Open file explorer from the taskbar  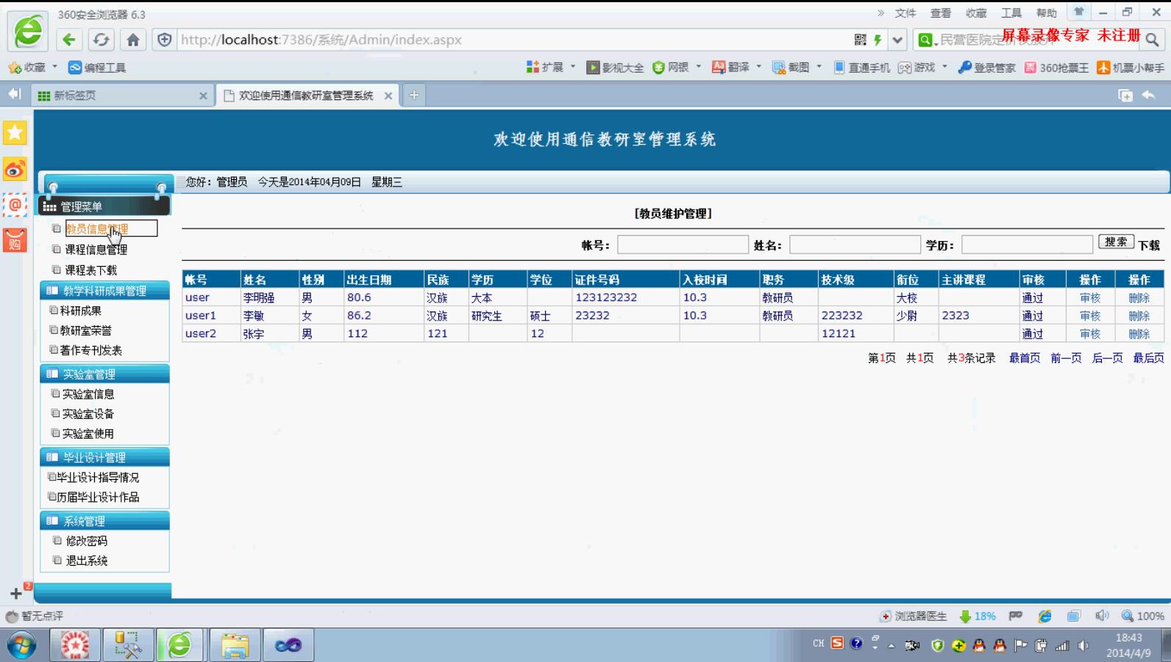(x=235, y=645)
